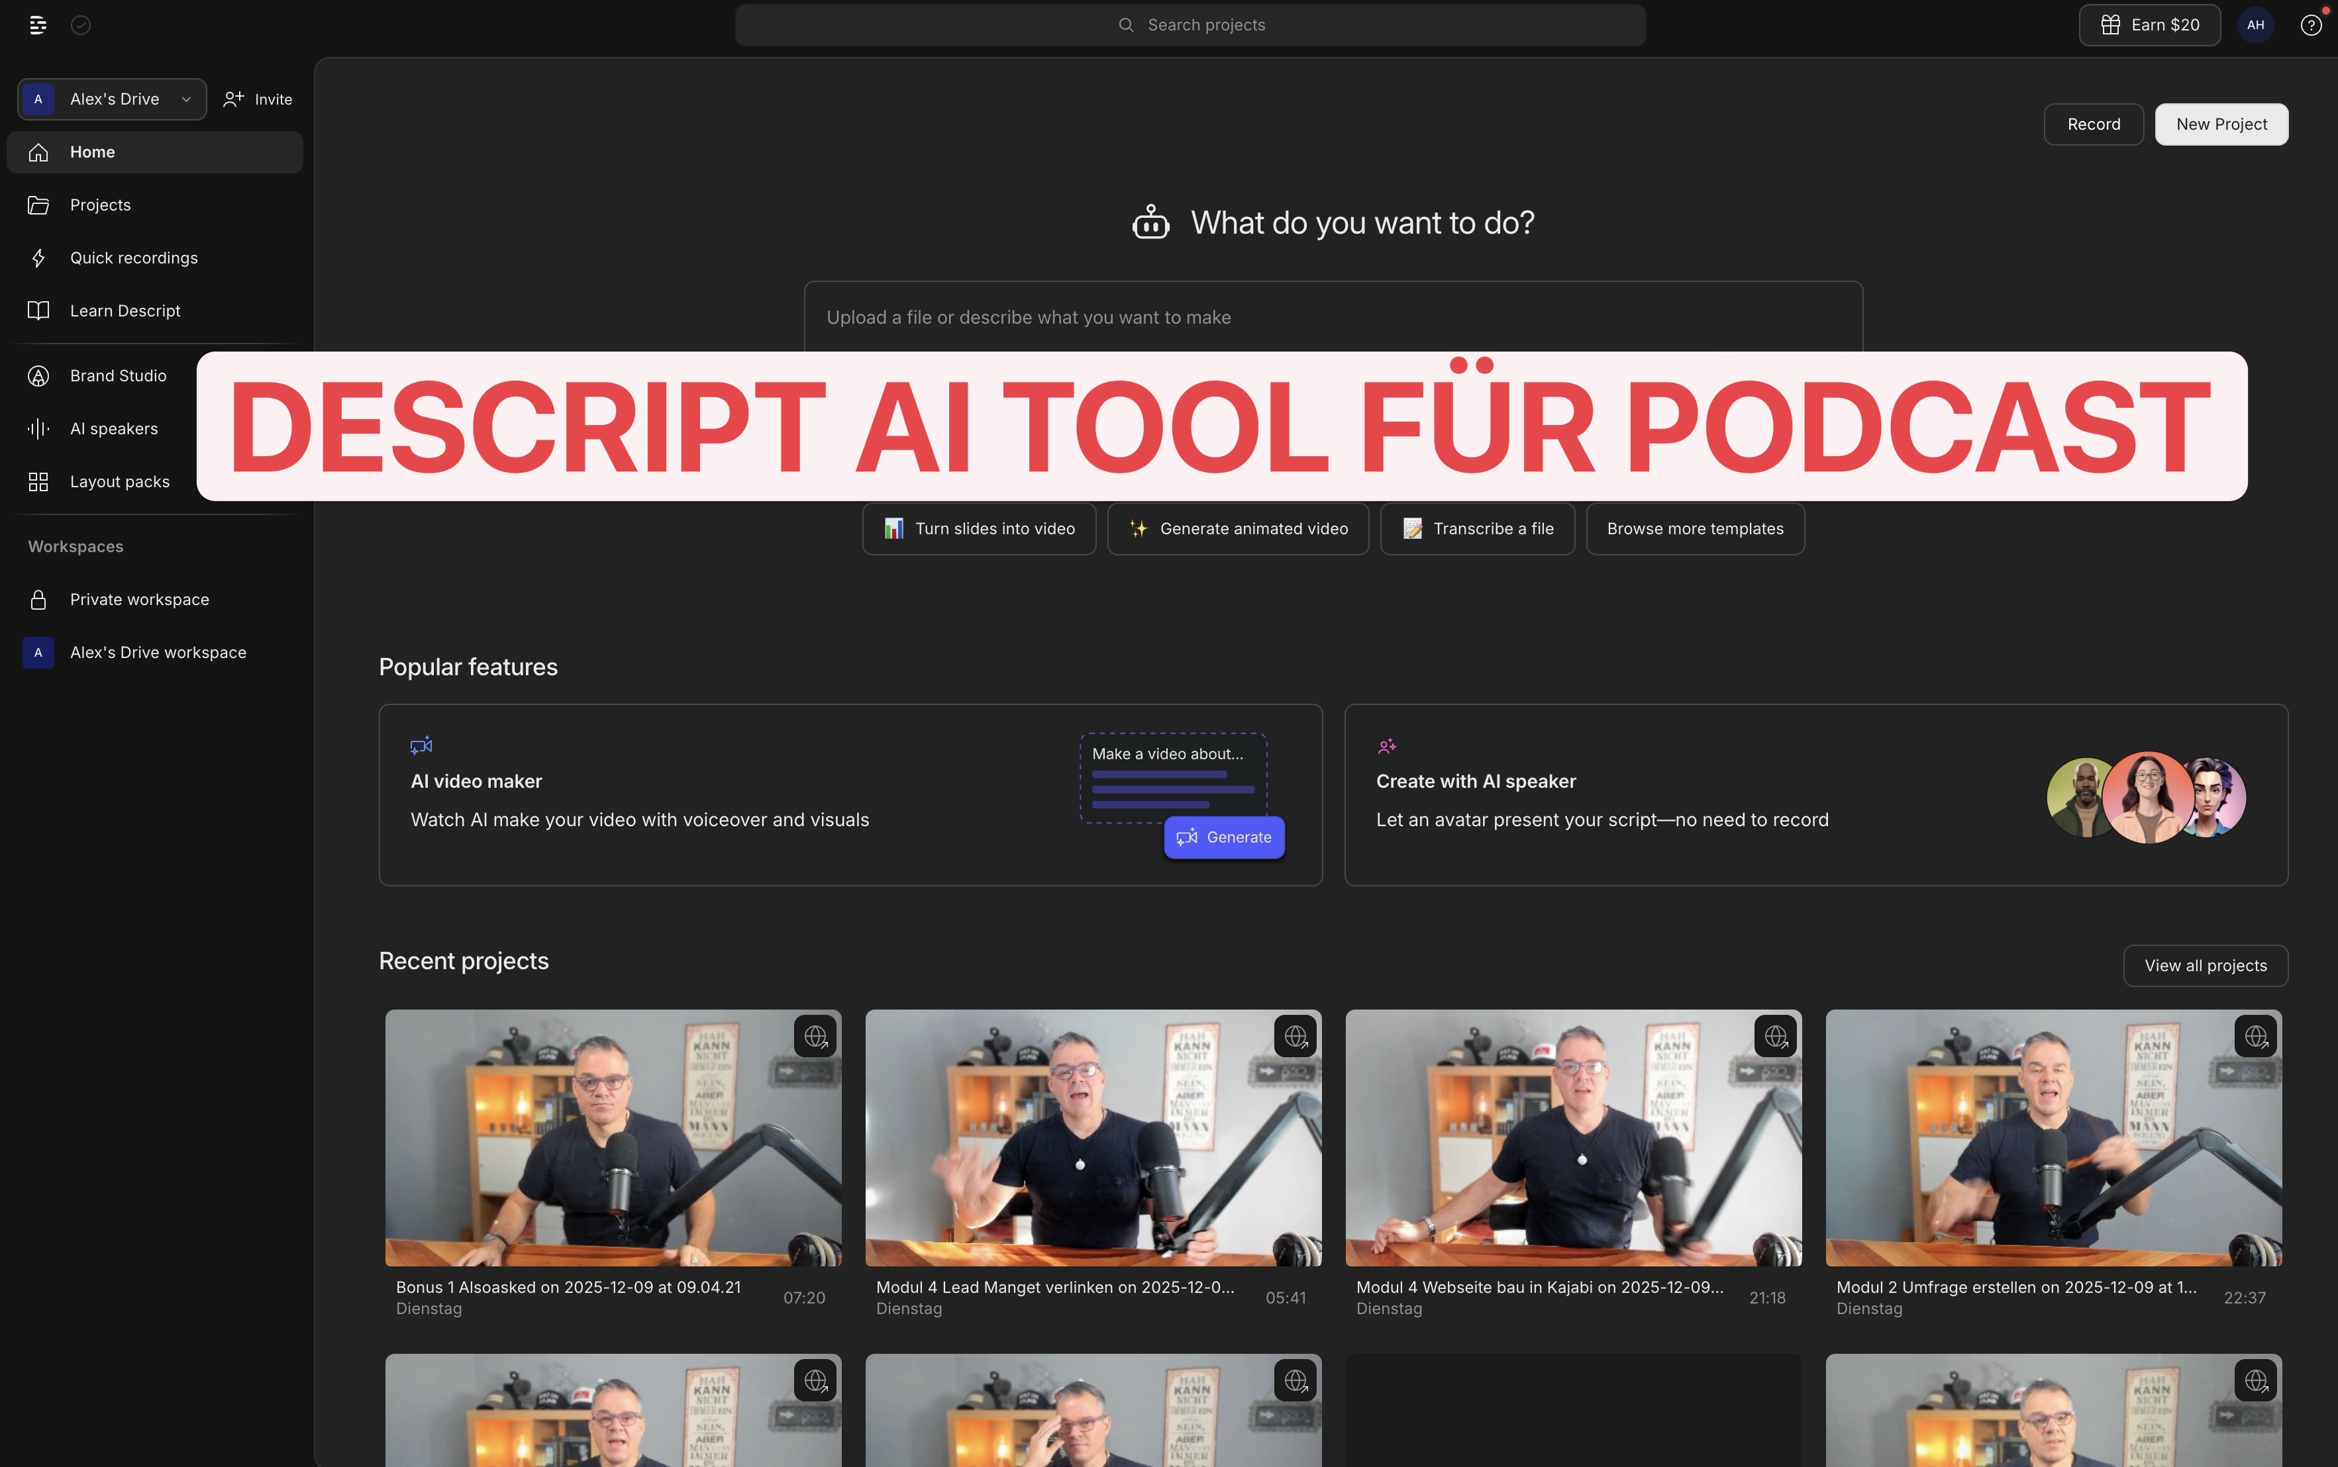Viewport: 2338px width, 1467px height.
Task: Click globe icon on Modul 4 Webseite thumbnail
Action: click(x=1775, y=1036)
